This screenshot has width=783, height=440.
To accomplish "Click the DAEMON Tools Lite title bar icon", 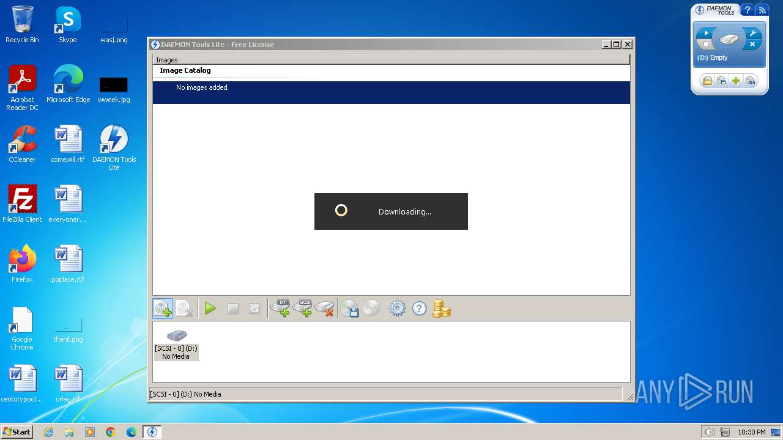I will point(155,45).
